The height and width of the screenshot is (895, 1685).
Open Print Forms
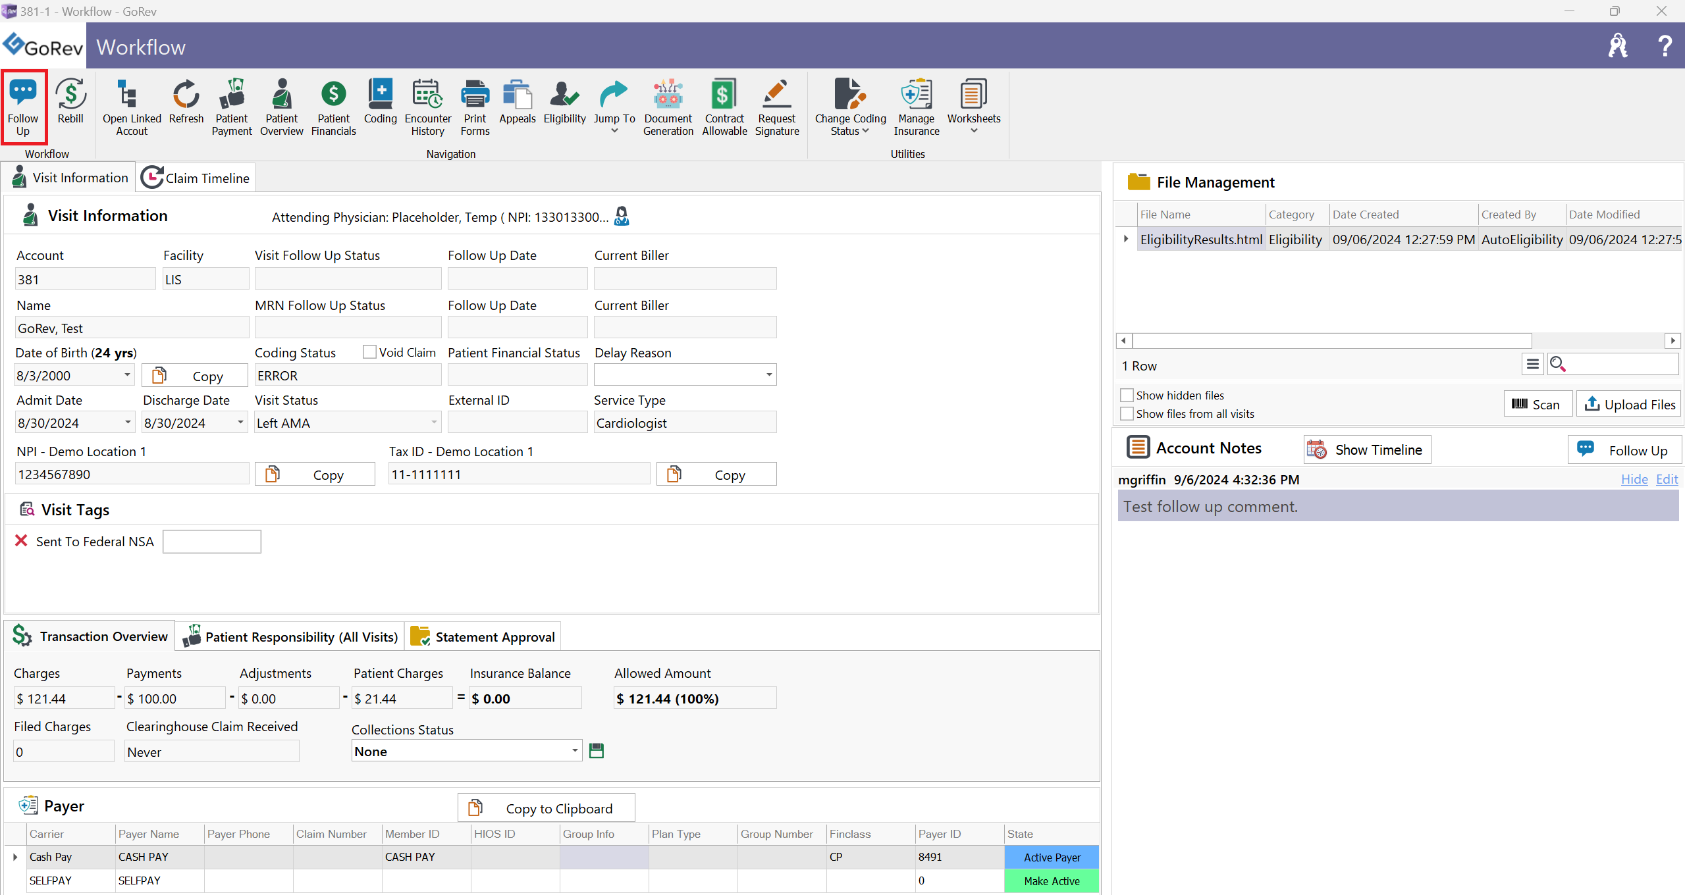(x=475, y=107)
